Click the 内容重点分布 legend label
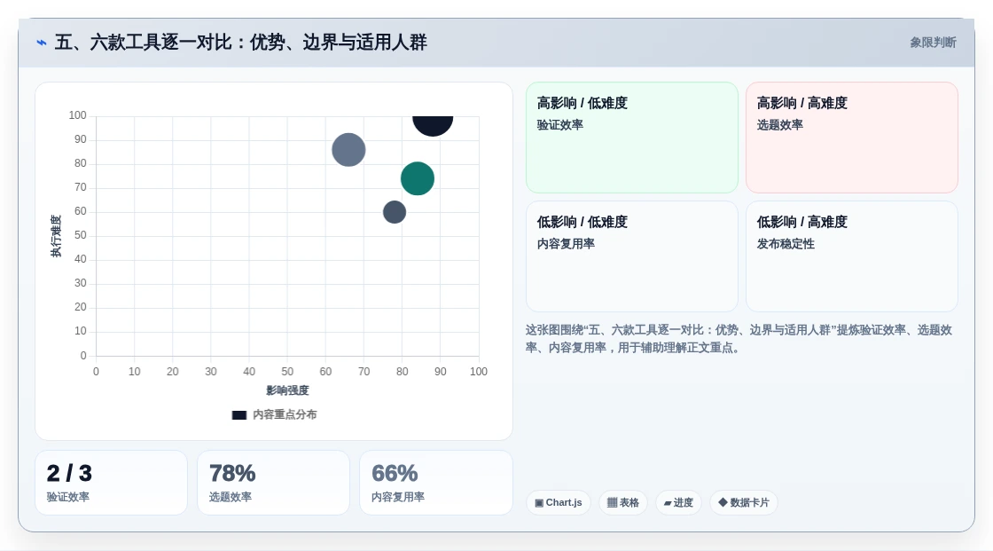993x551 pixels. 285,414
